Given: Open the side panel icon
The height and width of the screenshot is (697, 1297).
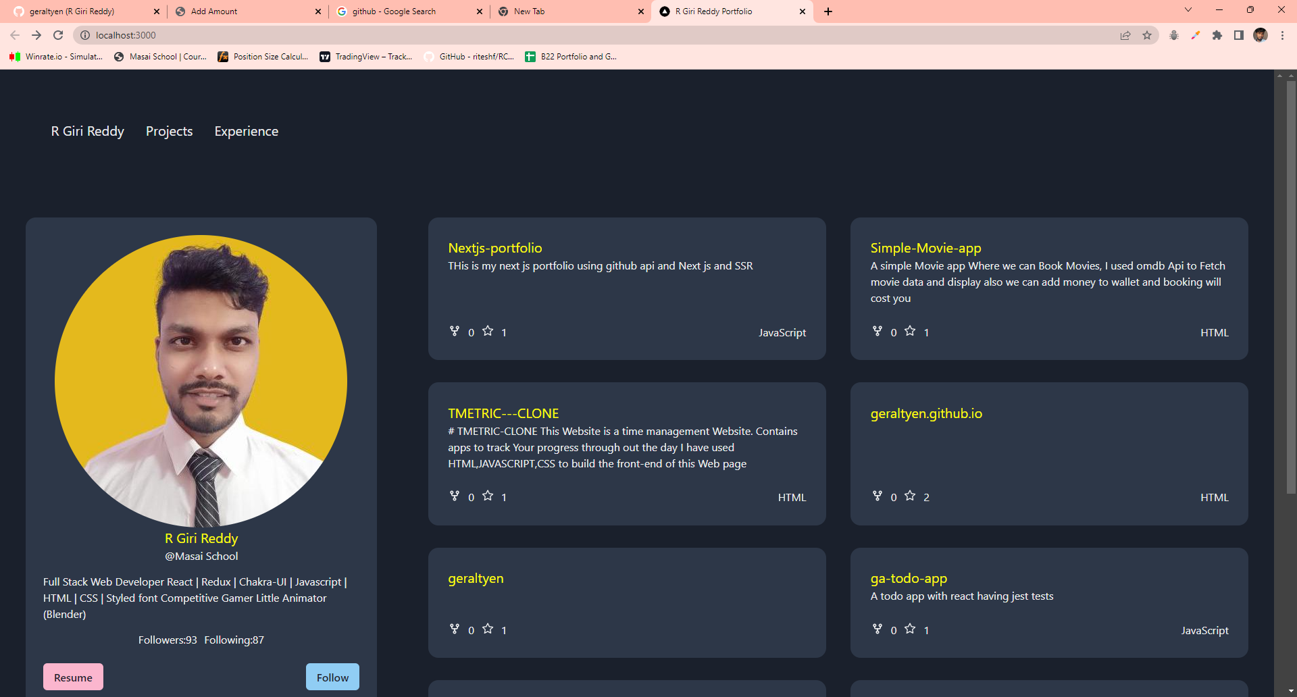Looking at the screenshot, I should [1239, 35].
